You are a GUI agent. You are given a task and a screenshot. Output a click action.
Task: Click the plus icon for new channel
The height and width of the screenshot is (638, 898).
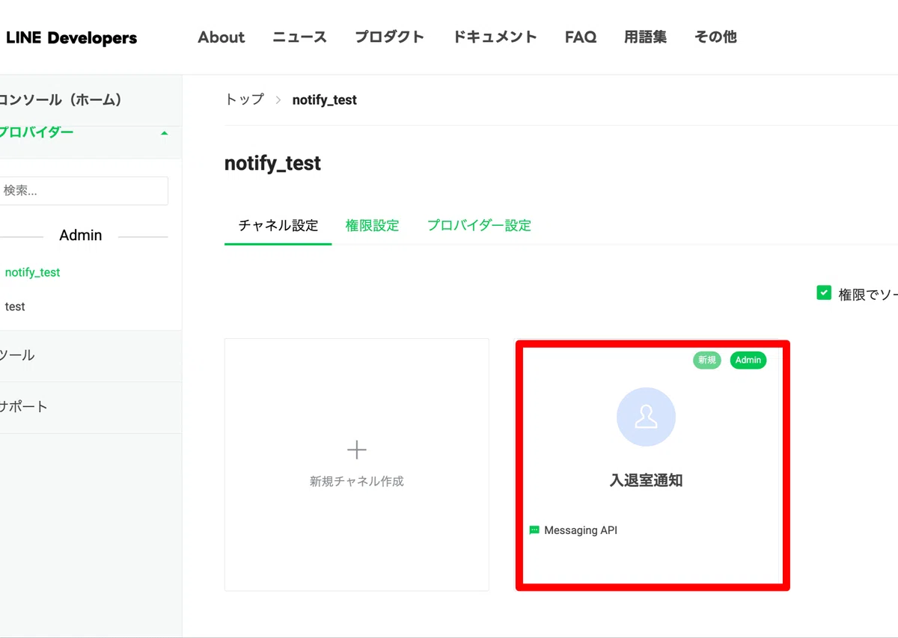(357, 450)
